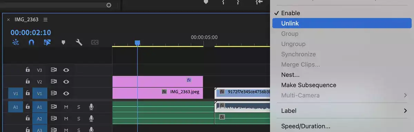The image size is (414, 132).
Task: Expand the Label submenu arrow
Action: point(405,111)
